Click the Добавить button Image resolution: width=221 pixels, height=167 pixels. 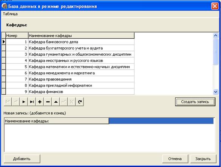pos(22,159)
